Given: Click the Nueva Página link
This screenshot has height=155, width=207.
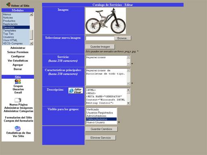Looking at the screenshot, I should point(19,105).
